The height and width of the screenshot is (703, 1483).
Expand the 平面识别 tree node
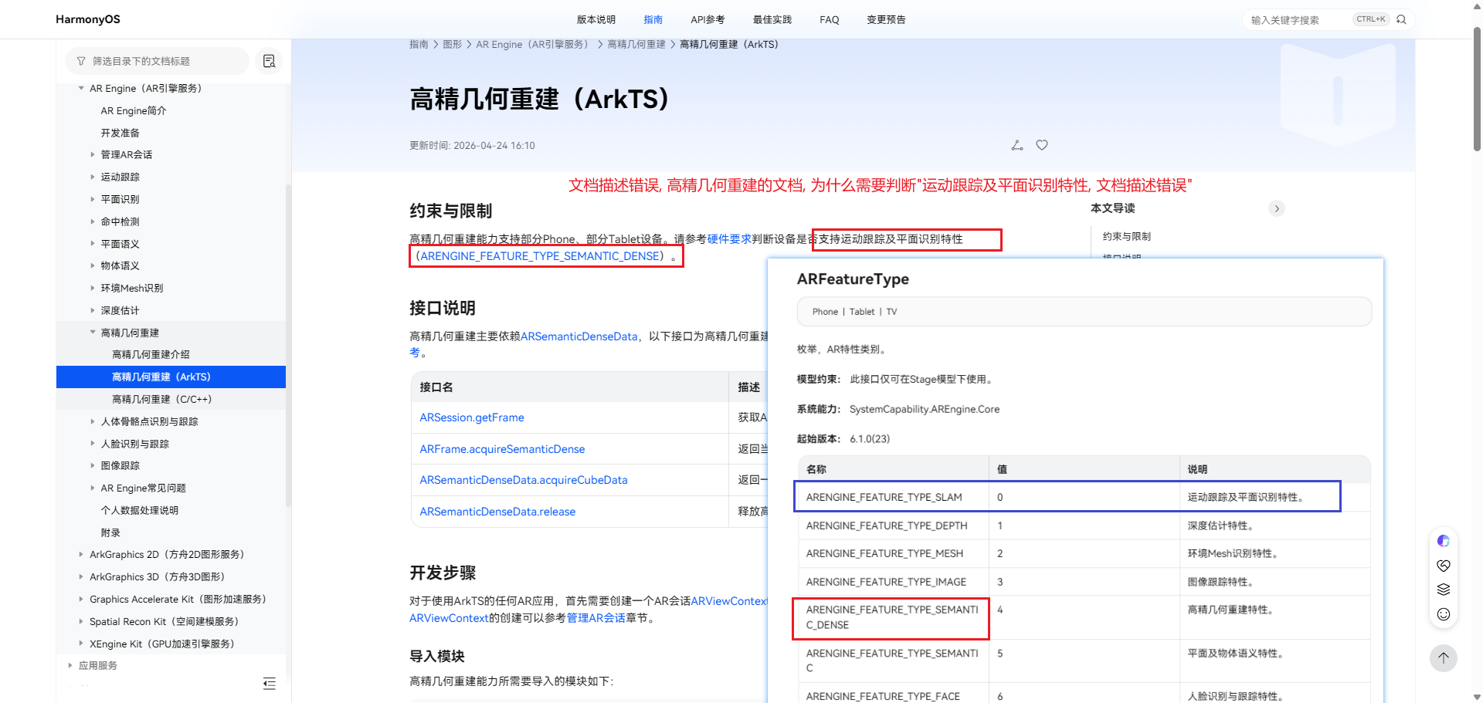point(93,199)
